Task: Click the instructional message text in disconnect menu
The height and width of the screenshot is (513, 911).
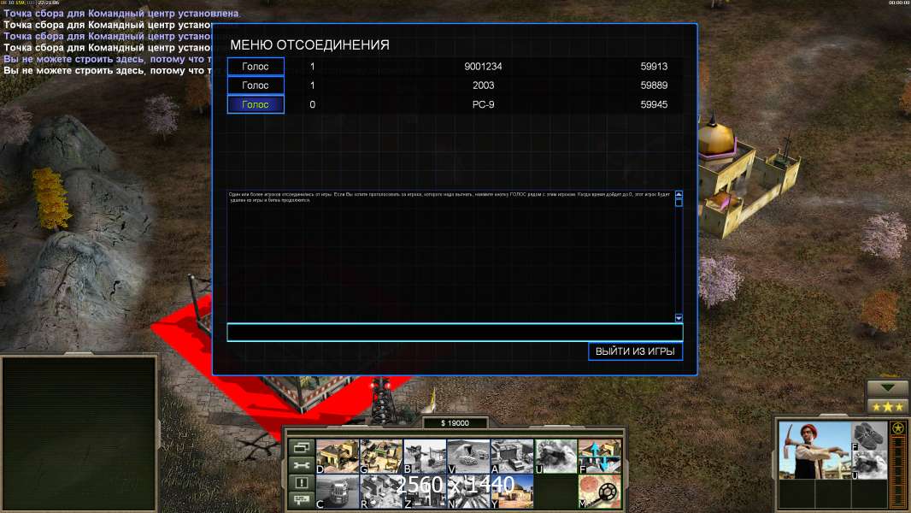Action: 450,197
